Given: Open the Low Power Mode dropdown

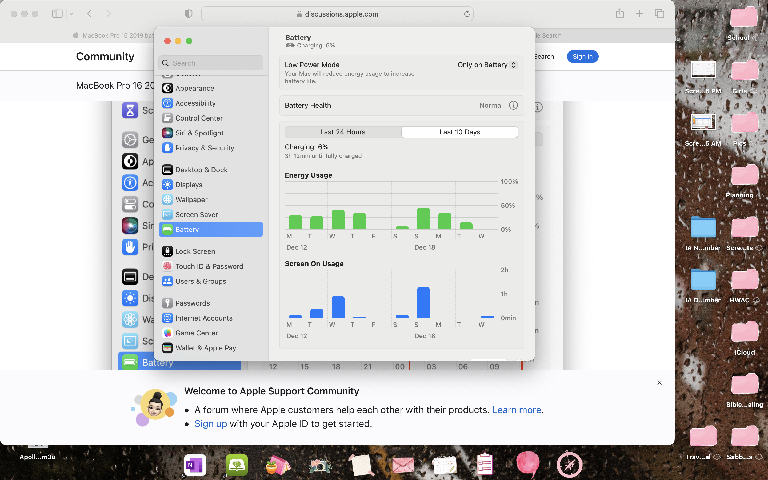Looking at the screenshot, I should pyautogui.click(x=487, y=65).
